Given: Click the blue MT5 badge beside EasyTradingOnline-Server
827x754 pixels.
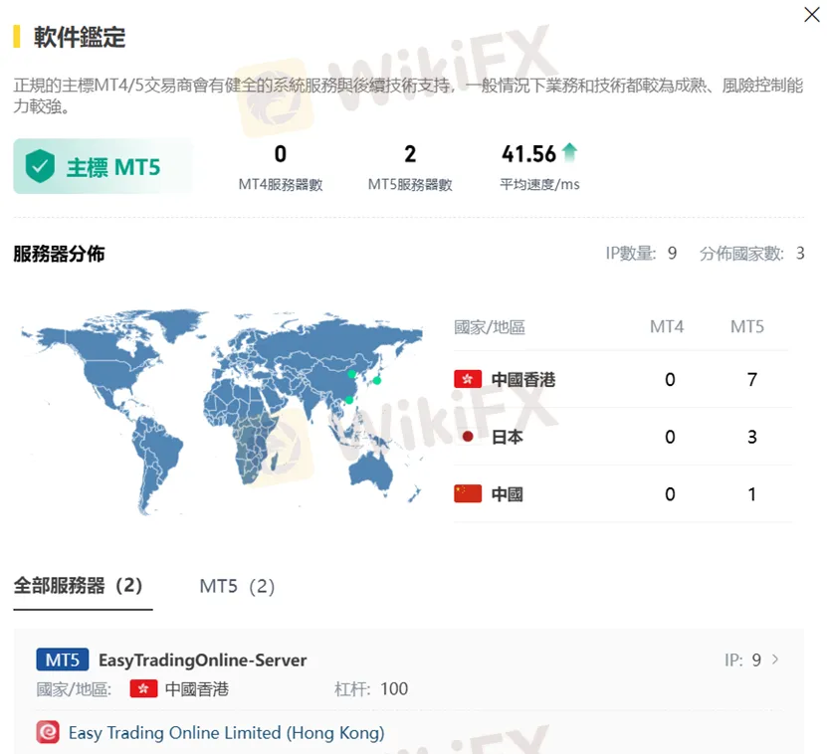Looking at the screenshot, I should click(63, 660).
